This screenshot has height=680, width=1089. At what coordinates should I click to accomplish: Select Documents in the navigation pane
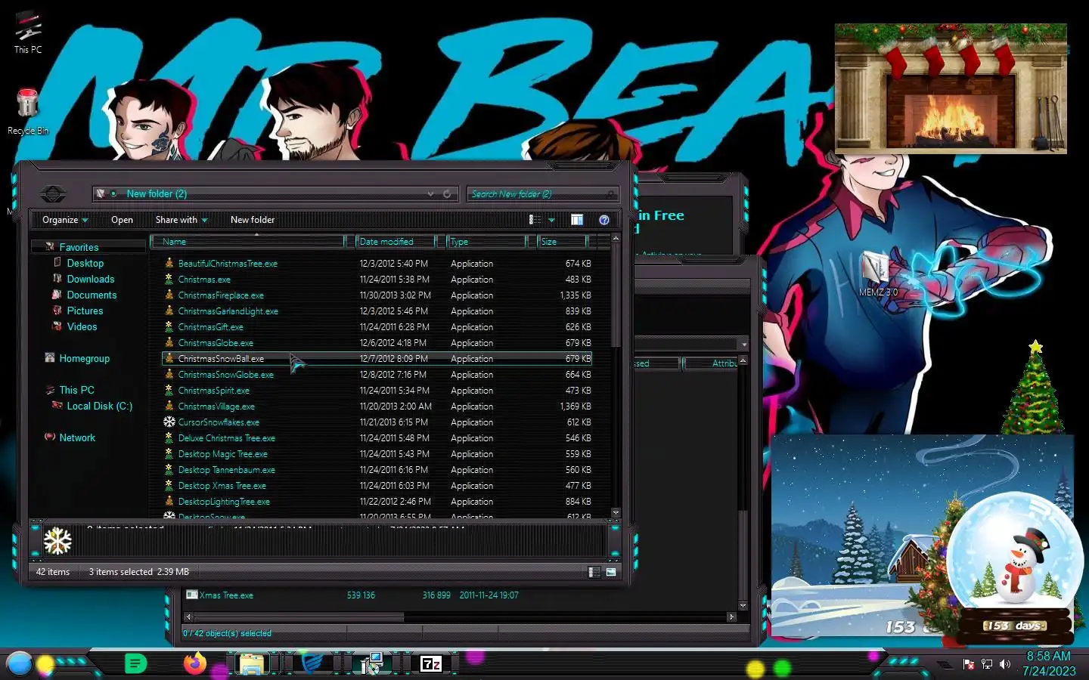pyautogui.click(x=92, y=295)
